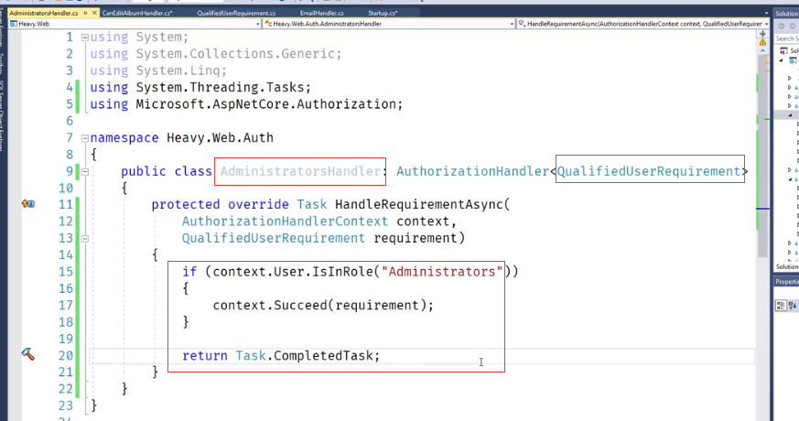
Task: Select the Alphabetical sort icon in Properties
Action: (x=793, y=306)
